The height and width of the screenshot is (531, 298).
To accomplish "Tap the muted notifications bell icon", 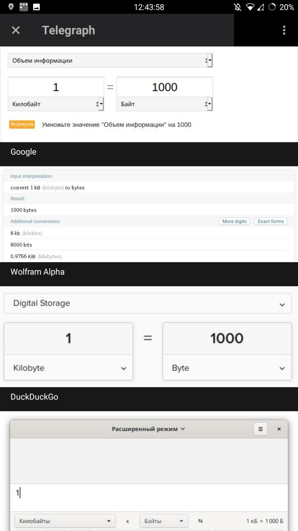I will point(238,7).
